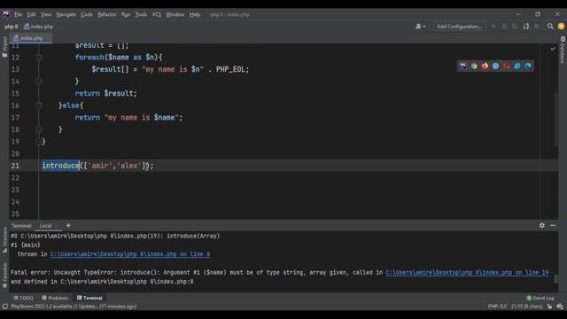Open the File menu
The image size is (567, 319).
coord(18,14)
